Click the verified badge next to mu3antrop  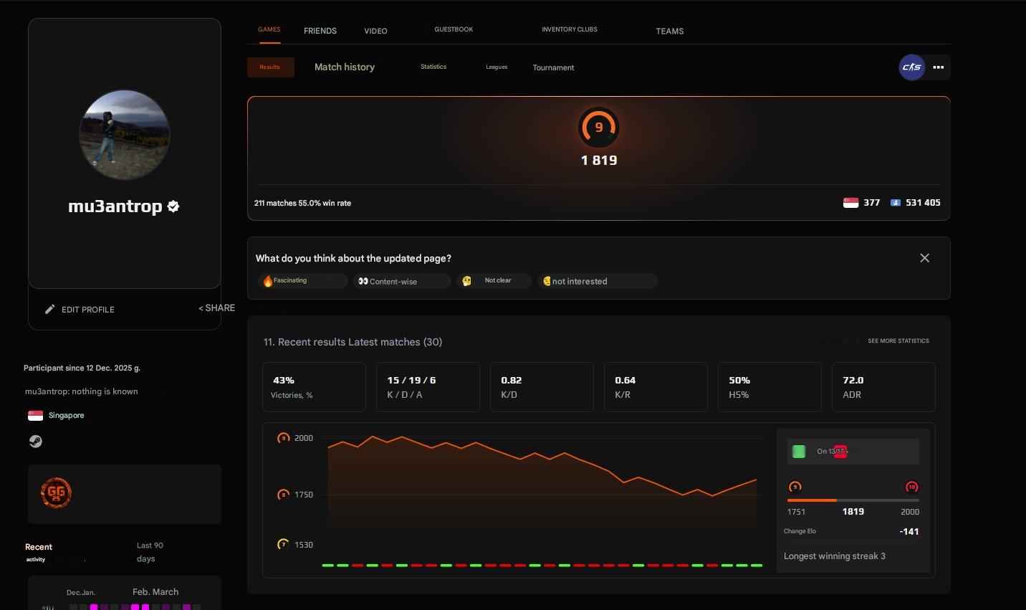coord(173,206)
